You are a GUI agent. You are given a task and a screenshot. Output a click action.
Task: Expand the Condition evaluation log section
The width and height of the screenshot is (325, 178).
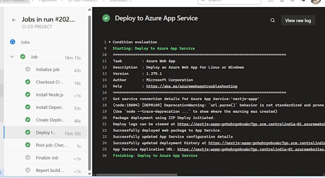[x=109, y=42]
